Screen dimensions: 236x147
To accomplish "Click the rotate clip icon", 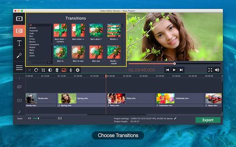I will pyautogui.click(x=36, y=70).
